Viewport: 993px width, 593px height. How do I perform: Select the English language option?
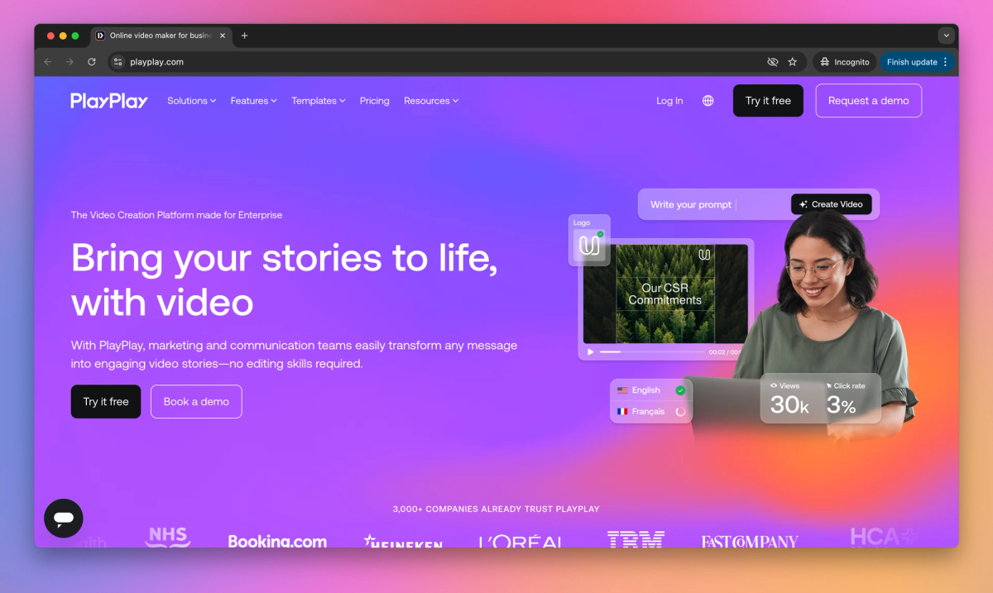coord(651,390)
